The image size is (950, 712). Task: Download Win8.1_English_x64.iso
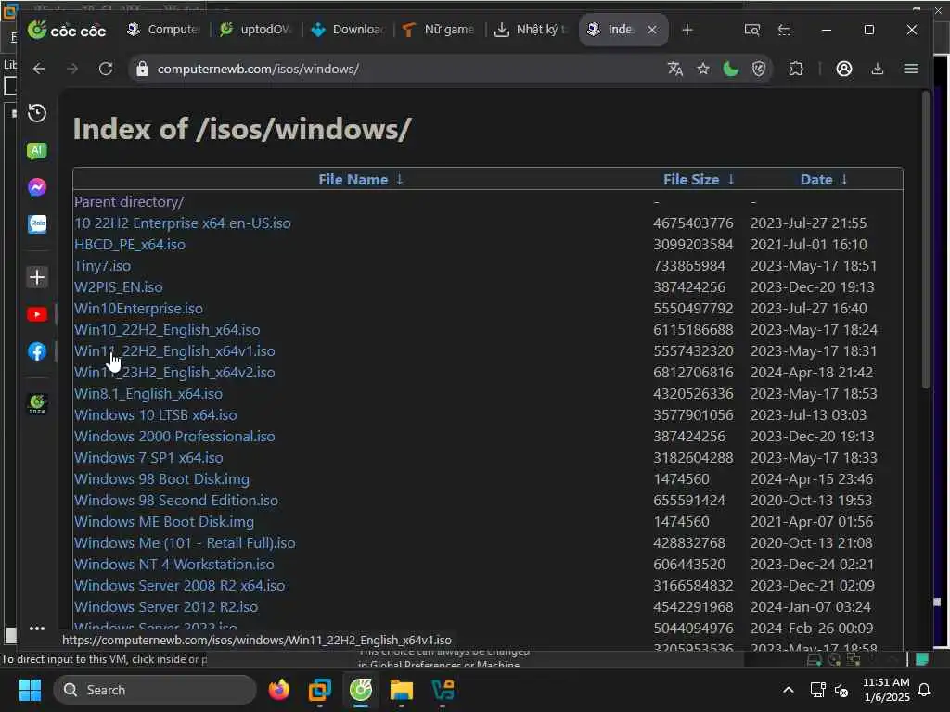tap(148, 393)
